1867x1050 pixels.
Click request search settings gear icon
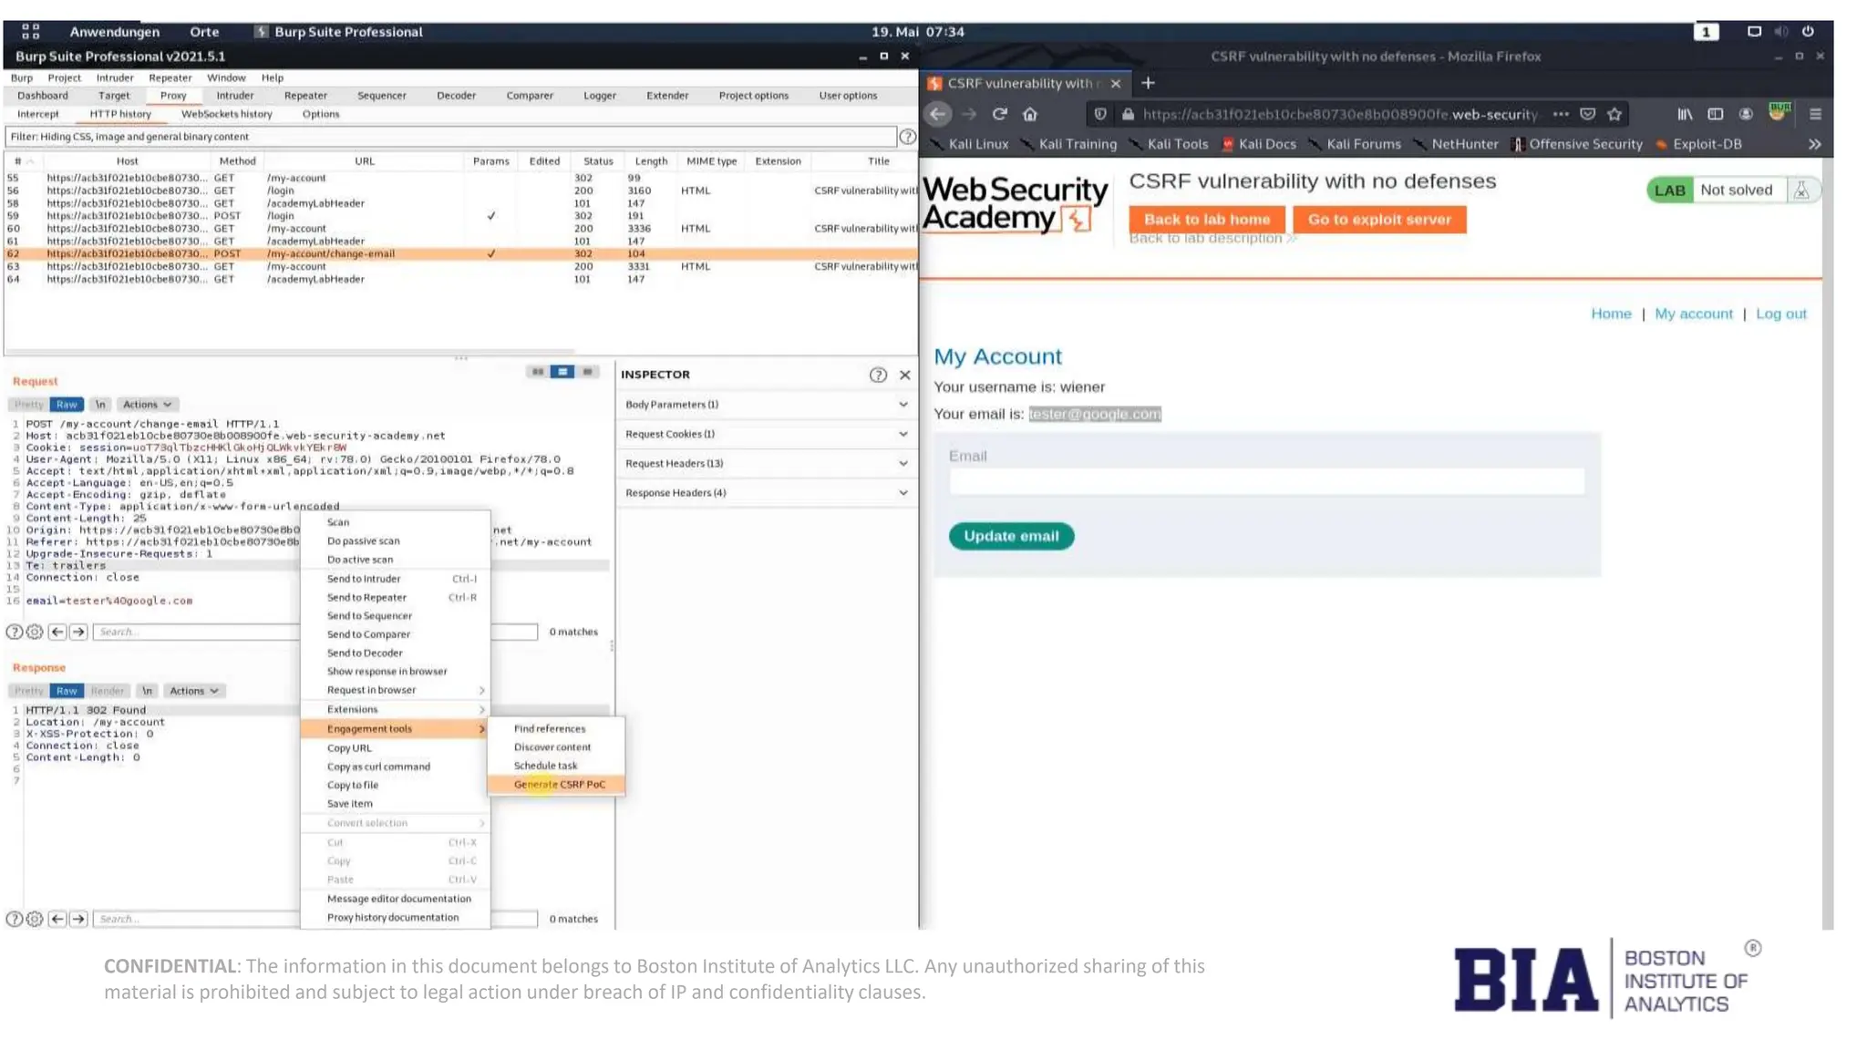35,632
